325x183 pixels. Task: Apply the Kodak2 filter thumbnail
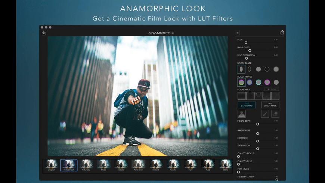156,165
